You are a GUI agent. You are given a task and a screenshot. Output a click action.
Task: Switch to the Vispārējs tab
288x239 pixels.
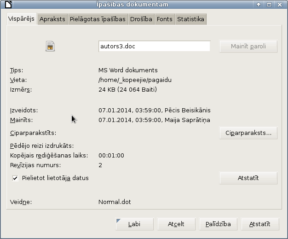[x=22, y=19]
